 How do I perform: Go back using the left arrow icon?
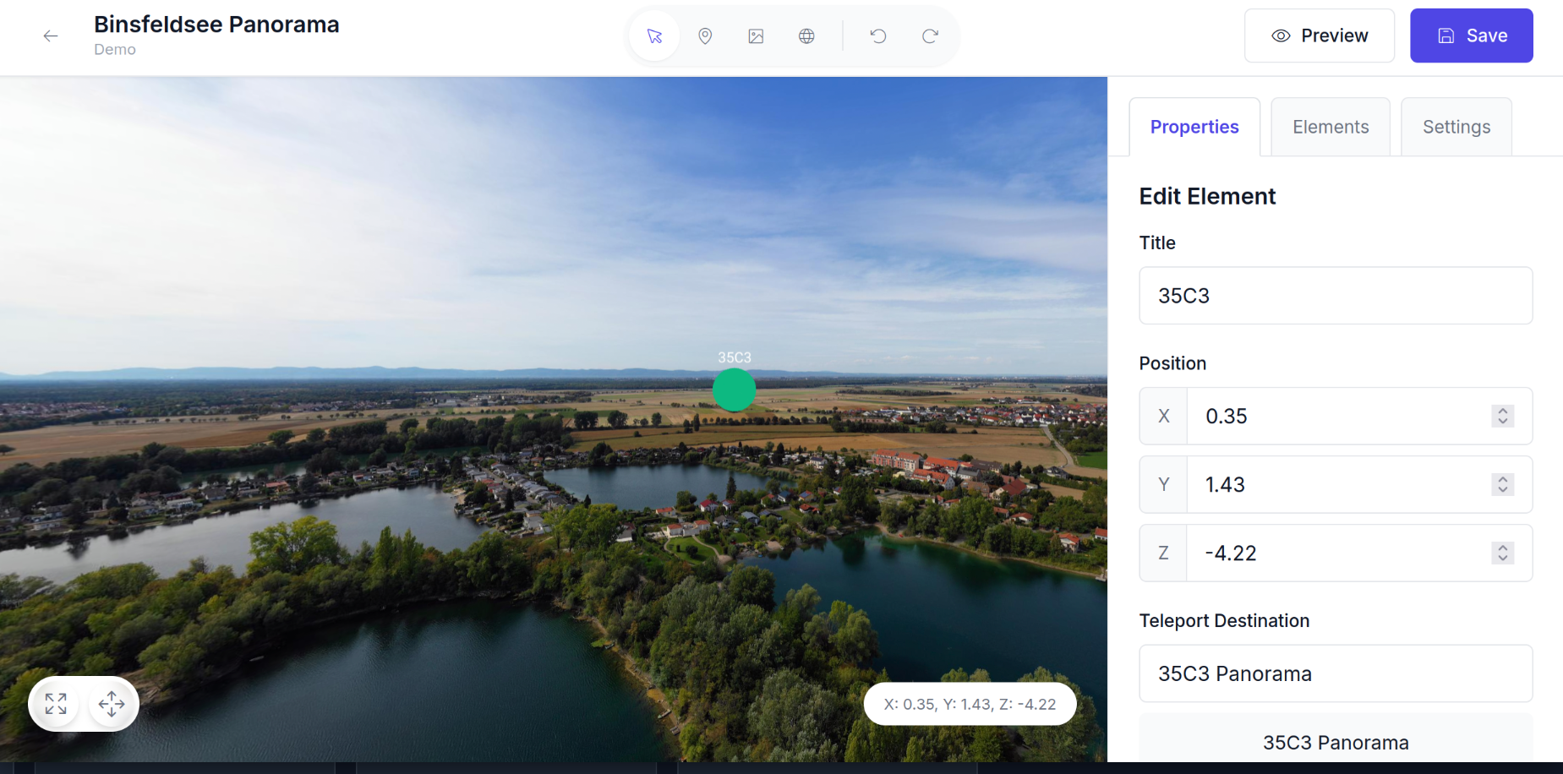click(51, 35)
